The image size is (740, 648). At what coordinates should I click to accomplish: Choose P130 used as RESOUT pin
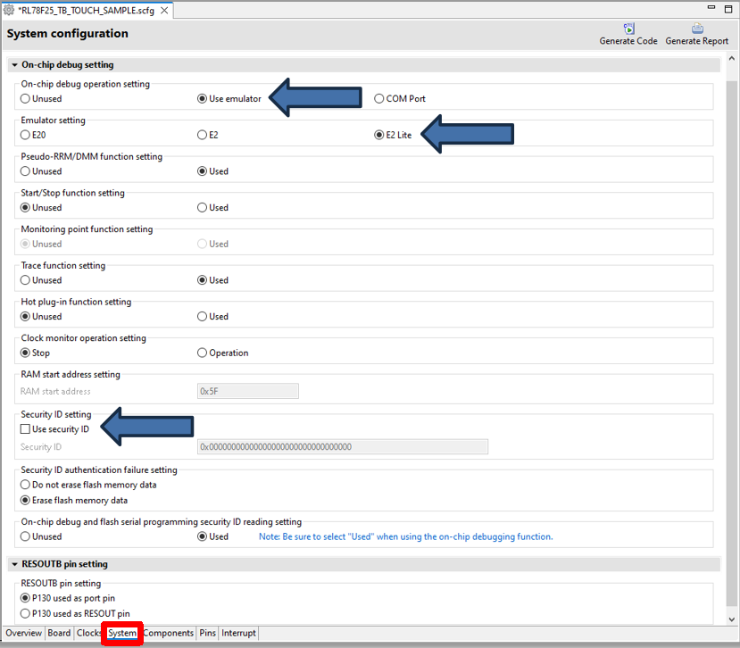point(26,613)
